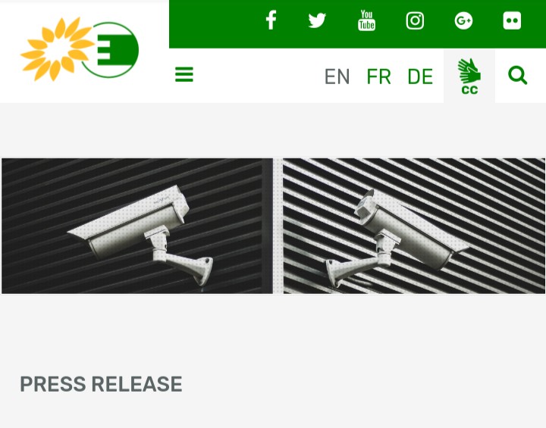The height and width of the screenshot is (428, 546).
Task: Open the Instagram profile icon
Action: (x=415, y=20)
